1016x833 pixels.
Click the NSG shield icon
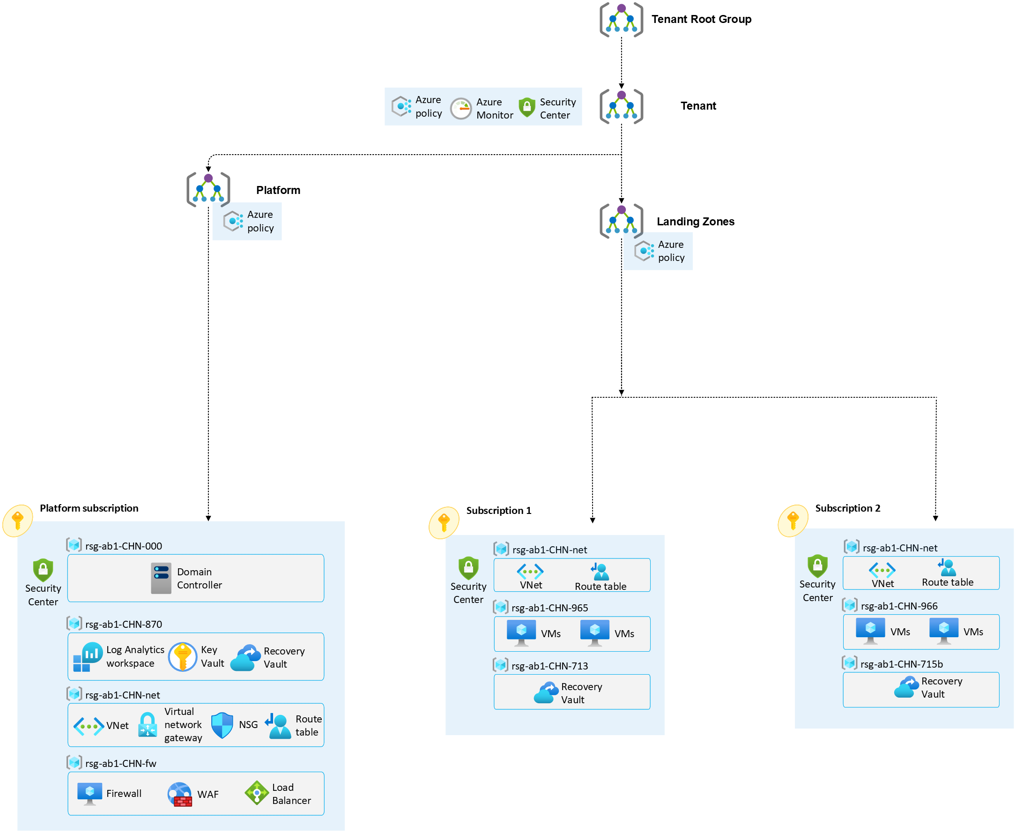pos(222,725)
